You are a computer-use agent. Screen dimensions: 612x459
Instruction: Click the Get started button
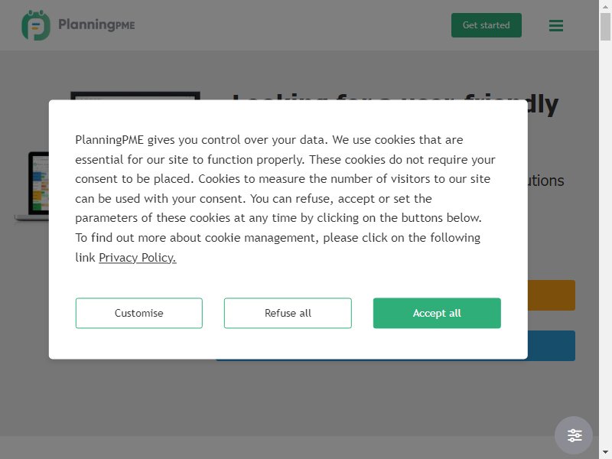pos(487,25)
